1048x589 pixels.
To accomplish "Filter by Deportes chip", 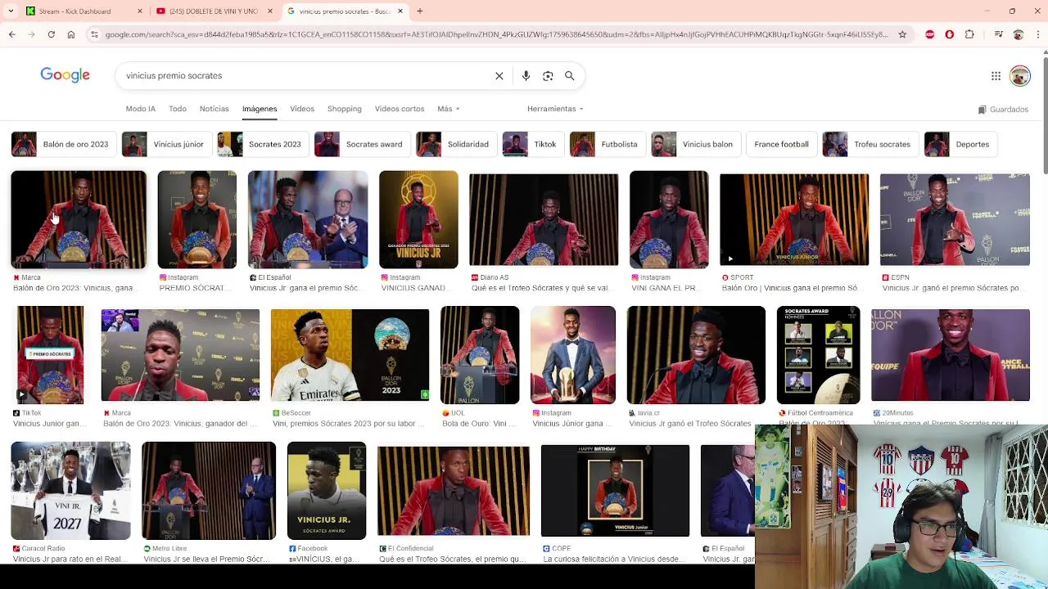I will [x=960, y=144].
